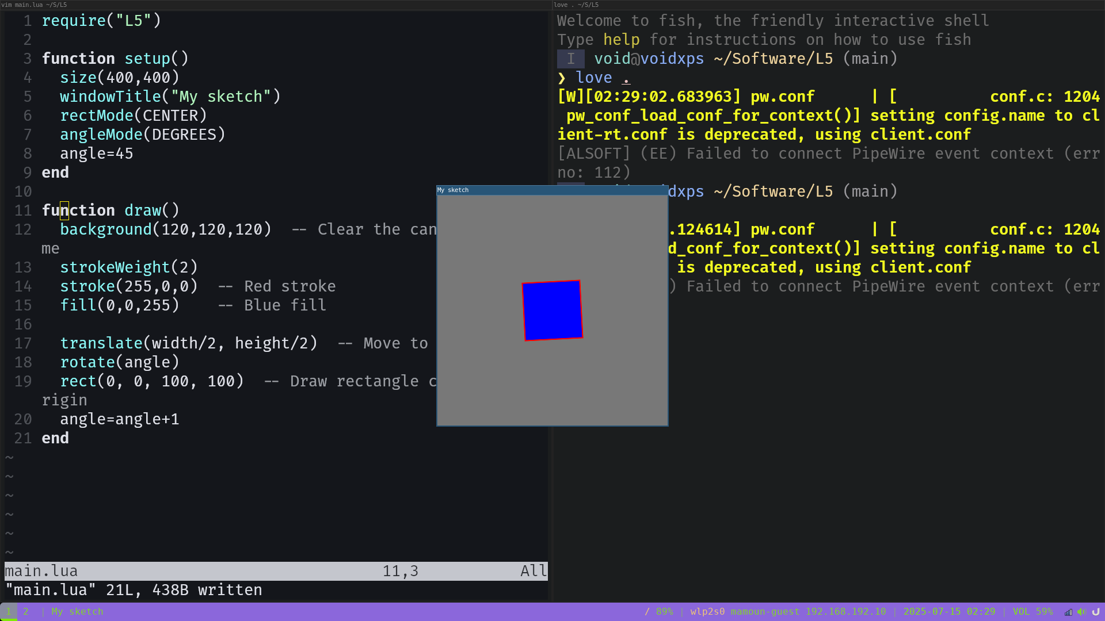Click the My sketch window title bar
The height and width of the screenshot is (621, 1105).
pos(551,190)
